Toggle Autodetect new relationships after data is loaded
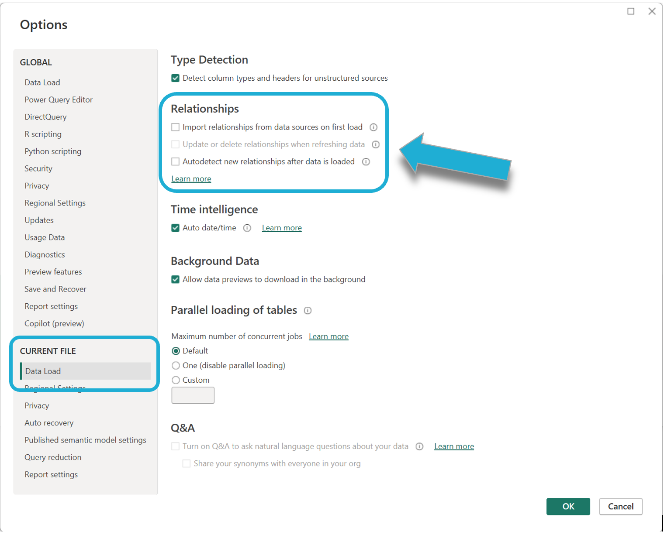Screen dimensions: 664x535 [x=176, y=162]
